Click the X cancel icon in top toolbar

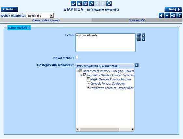79,4
